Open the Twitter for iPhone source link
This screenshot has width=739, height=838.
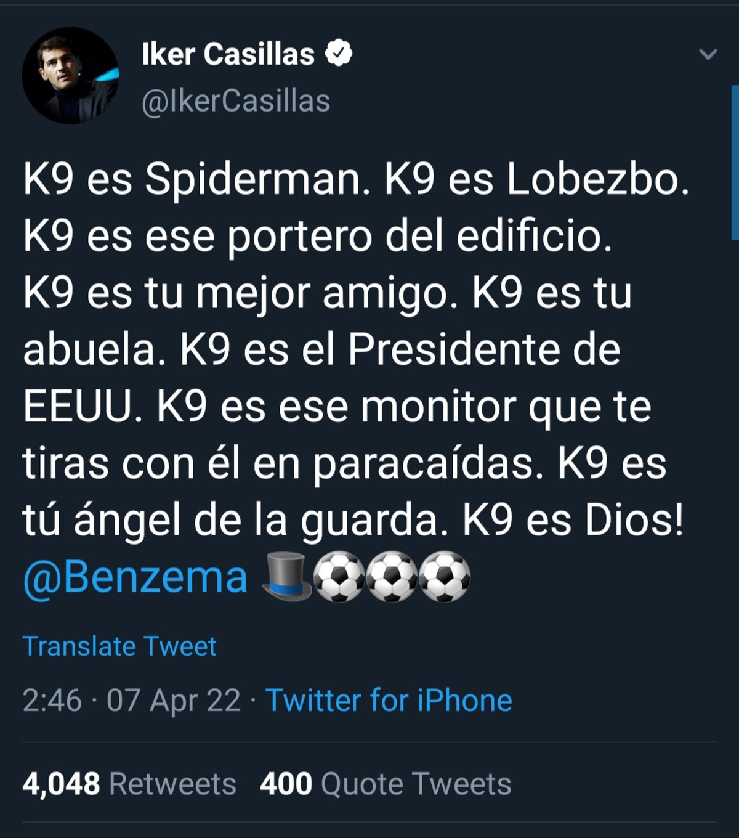389,701
